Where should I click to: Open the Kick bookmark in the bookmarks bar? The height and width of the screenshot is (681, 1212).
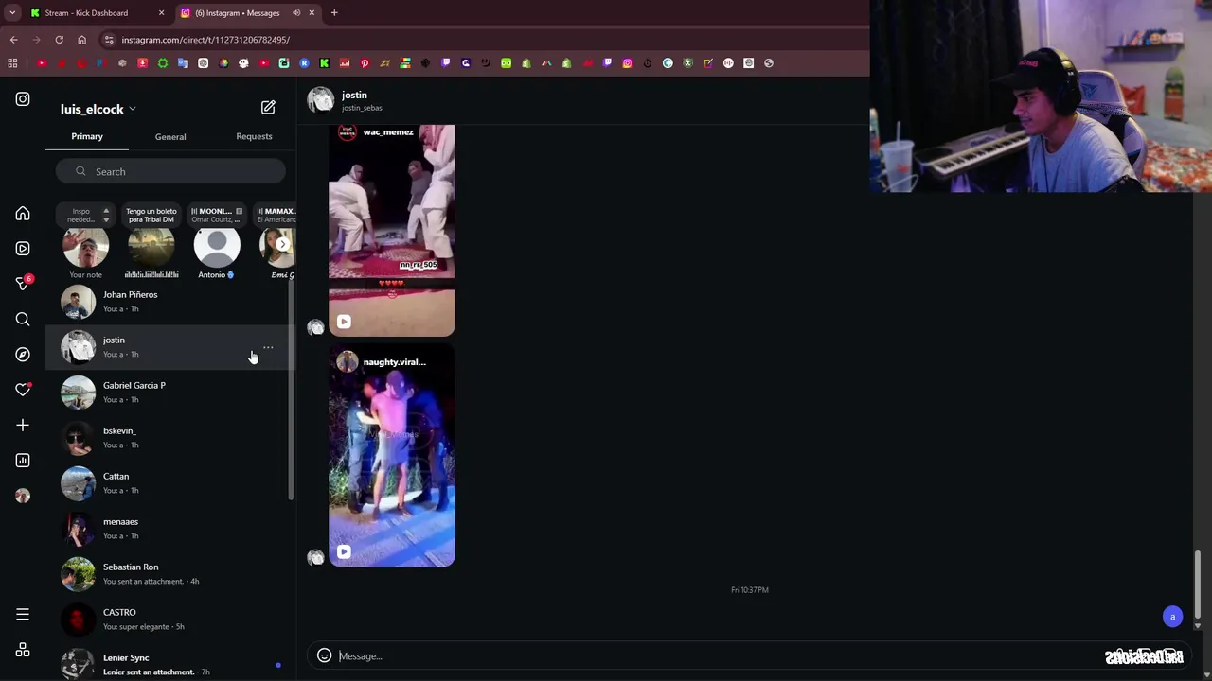pos(324,63)
